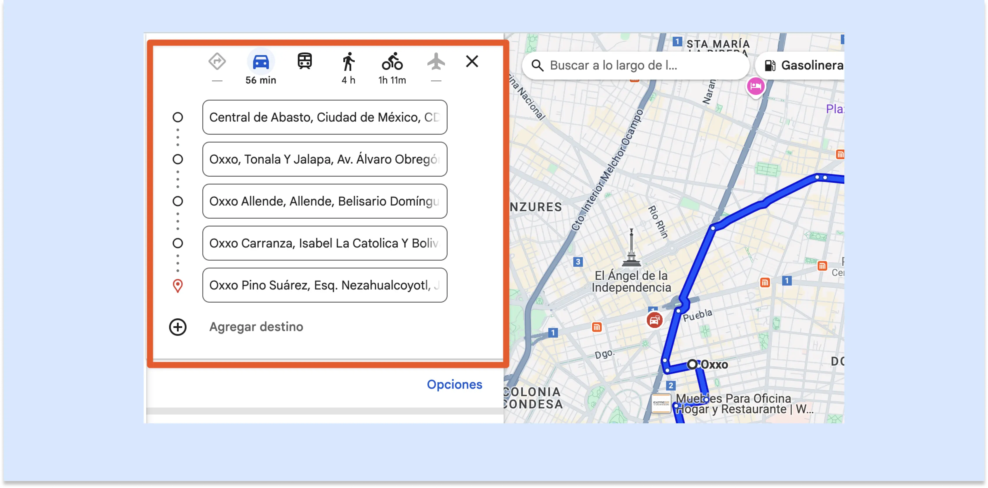Click the plus icon to add destination
This screenshot has height=488, width=988.
click(x=178, y=327)
